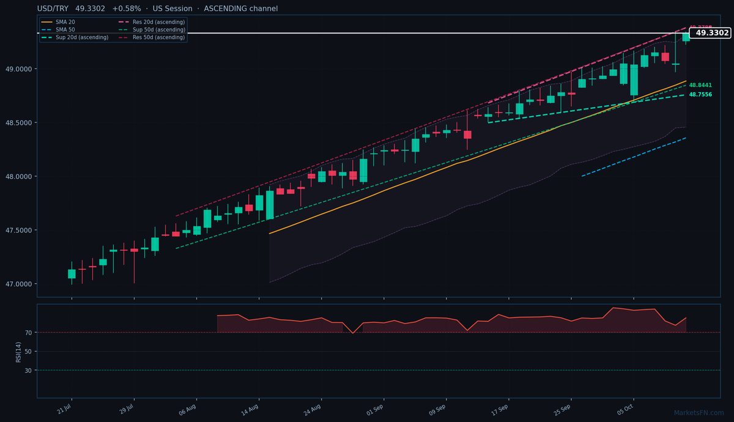Click the RSI 70 level label
Screen dimensions: 734x422
pos(29,333)
